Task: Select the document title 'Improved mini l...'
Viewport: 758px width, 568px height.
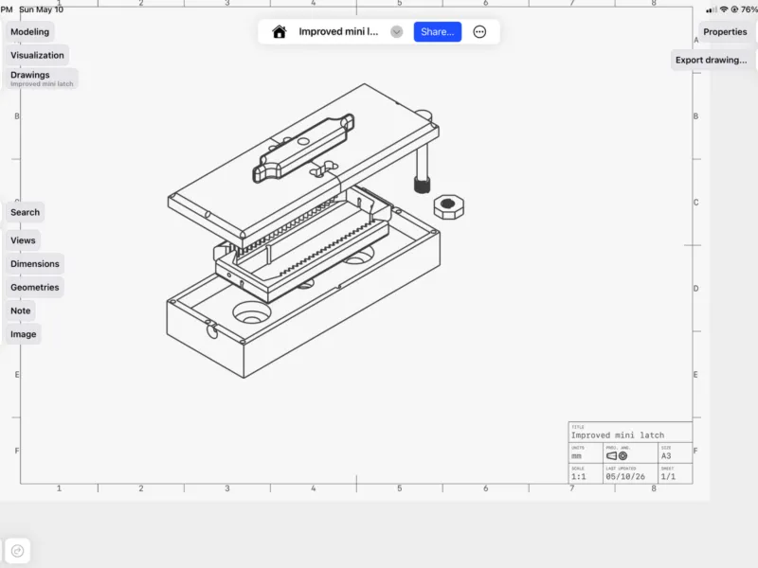Action: pyautogui.click(x=338, y=32)
